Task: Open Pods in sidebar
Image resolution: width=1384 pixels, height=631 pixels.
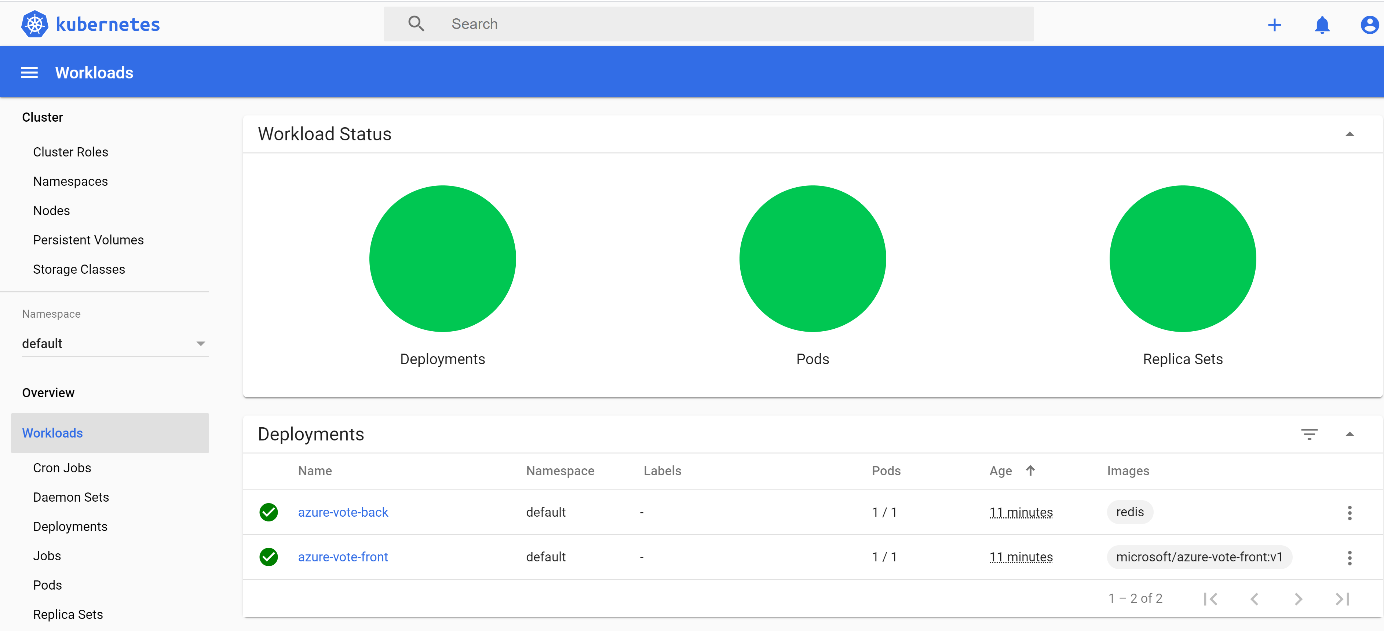Action: (x=47, y=585)
